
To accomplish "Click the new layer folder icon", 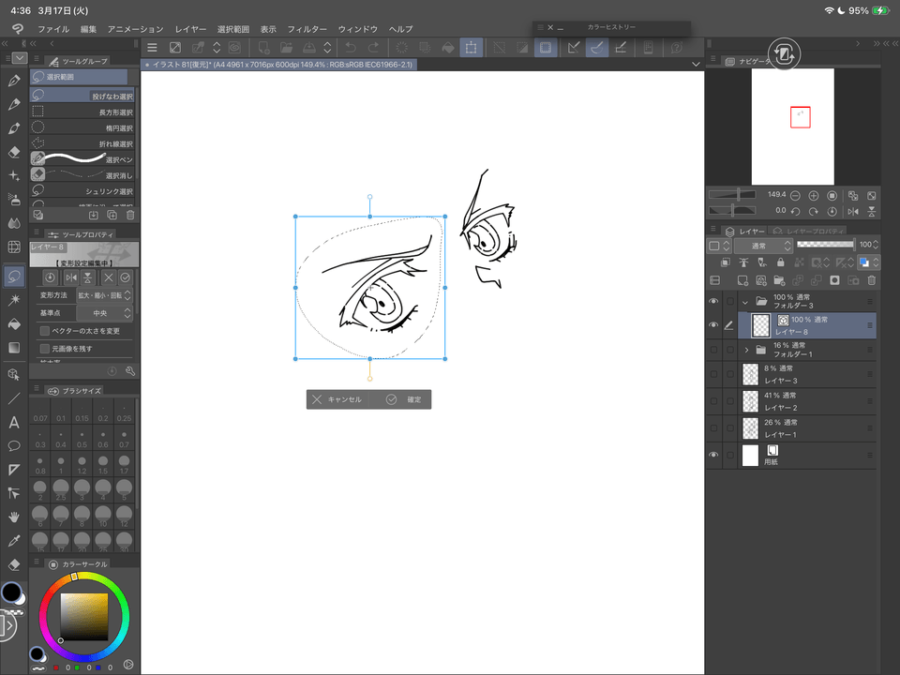I will tap(779, 280).
